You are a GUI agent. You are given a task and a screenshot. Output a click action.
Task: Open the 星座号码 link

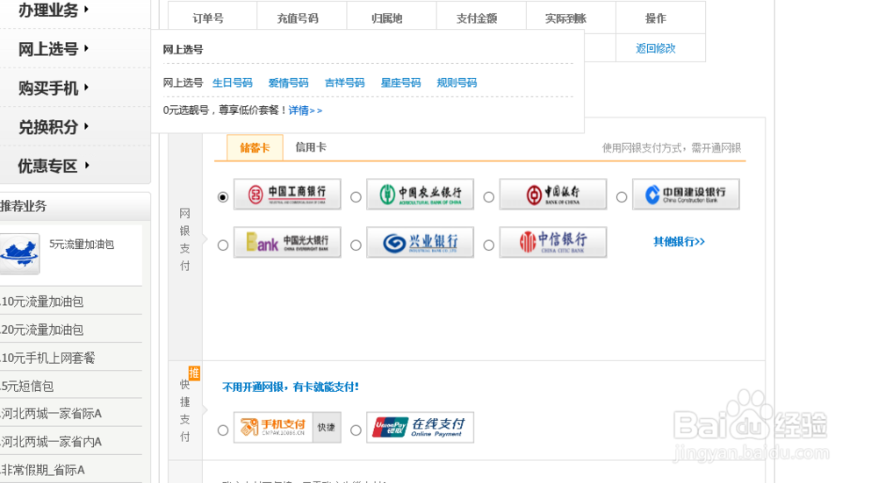click(400, 82)
